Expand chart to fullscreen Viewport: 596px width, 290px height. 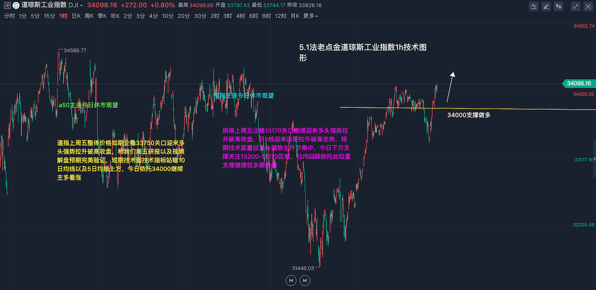click(576, 6)
